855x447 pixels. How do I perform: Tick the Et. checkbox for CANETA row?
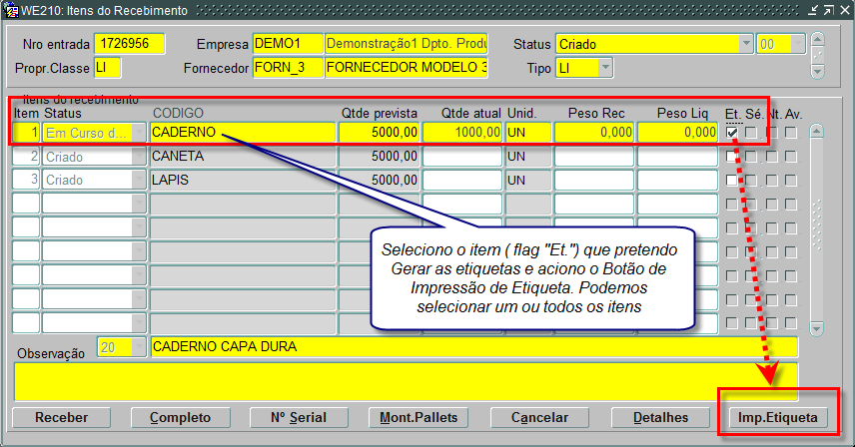732,157
